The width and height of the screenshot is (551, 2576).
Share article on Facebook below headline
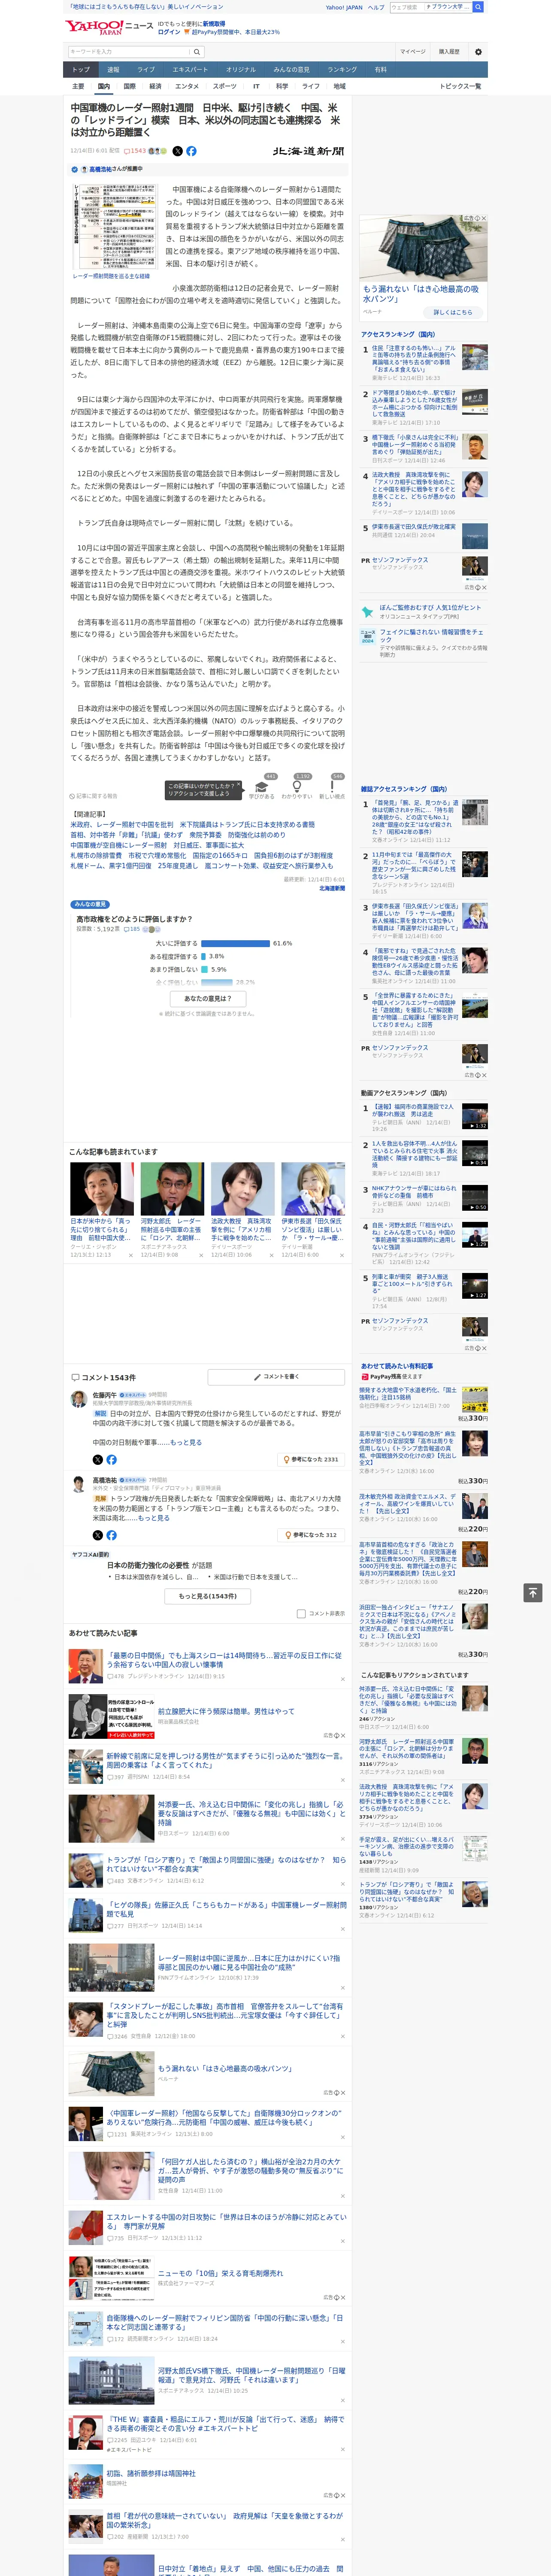[x=191, y=151]
